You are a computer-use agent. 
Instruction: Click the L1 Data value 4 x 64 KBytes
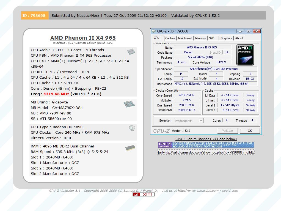[230, 95]
